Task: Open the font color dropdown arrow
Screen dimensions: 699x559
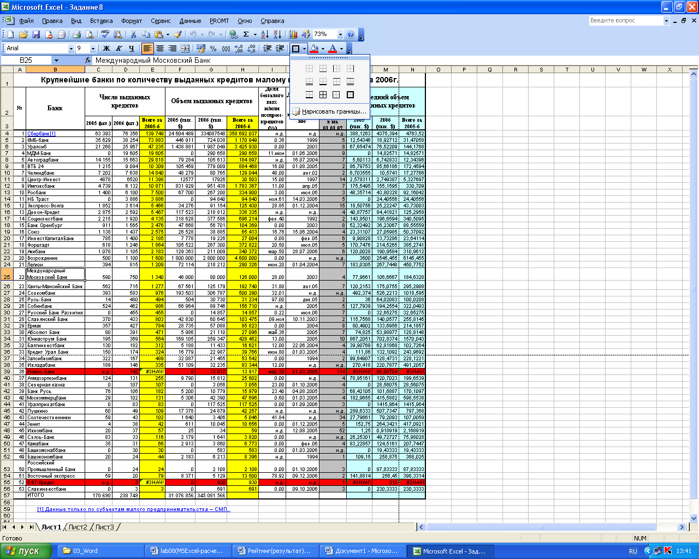Action: coord(341,49)
